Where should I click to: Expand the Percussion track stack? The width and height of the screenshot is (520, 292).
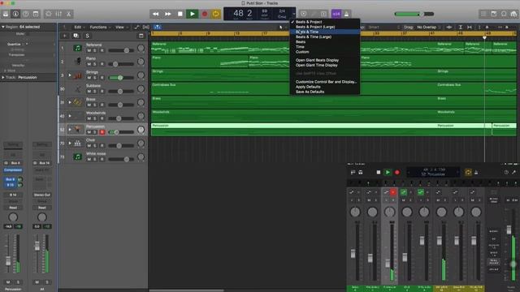coord(70,130)
